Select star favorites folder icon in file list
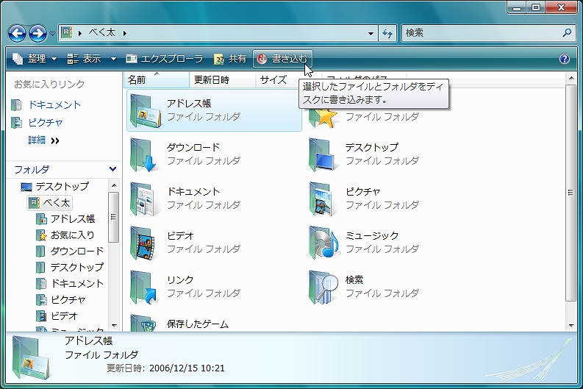 tap(323, 118)
